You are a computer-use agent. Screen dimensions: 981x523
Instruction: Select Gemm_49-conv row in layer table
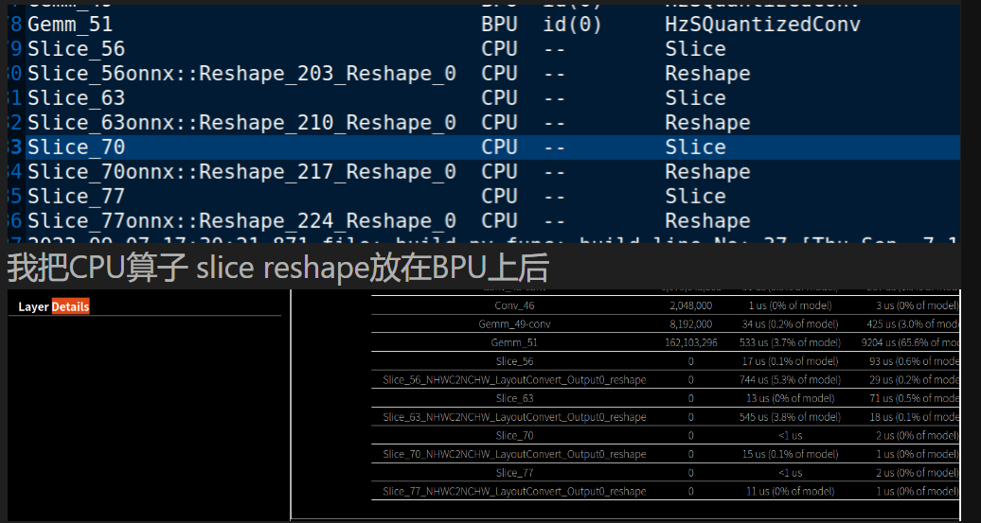pos(514,323)
